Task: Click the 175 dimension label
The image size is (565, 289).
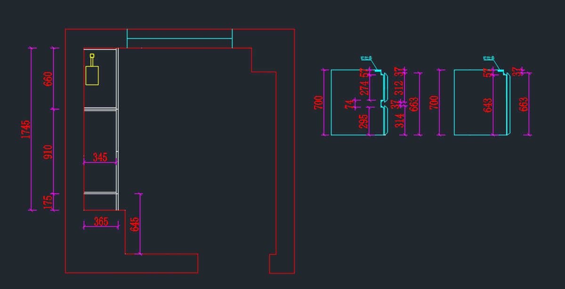Action: 48,202
